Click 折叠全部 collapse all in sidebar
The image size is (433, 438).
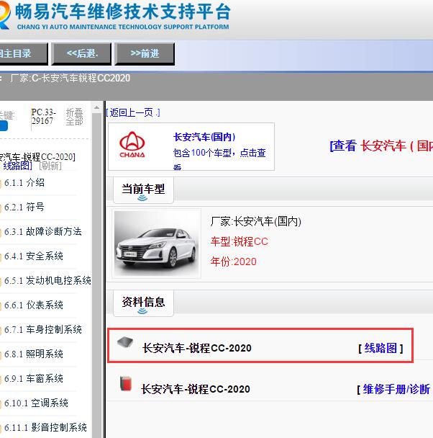[74, 117]
